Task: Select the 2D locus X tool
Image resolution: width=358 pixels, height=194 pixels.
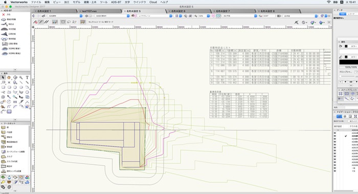Action: coord(9,82)
